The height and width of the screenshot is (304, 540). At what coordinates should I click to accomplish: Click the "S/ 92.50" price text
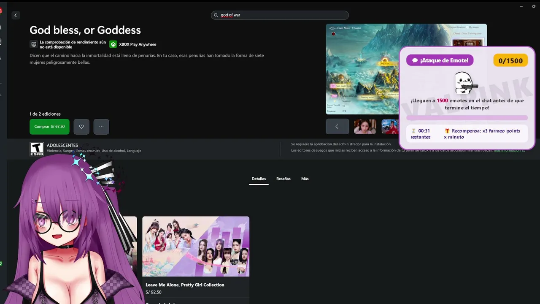pyautogui.click(x=154, y=292)
